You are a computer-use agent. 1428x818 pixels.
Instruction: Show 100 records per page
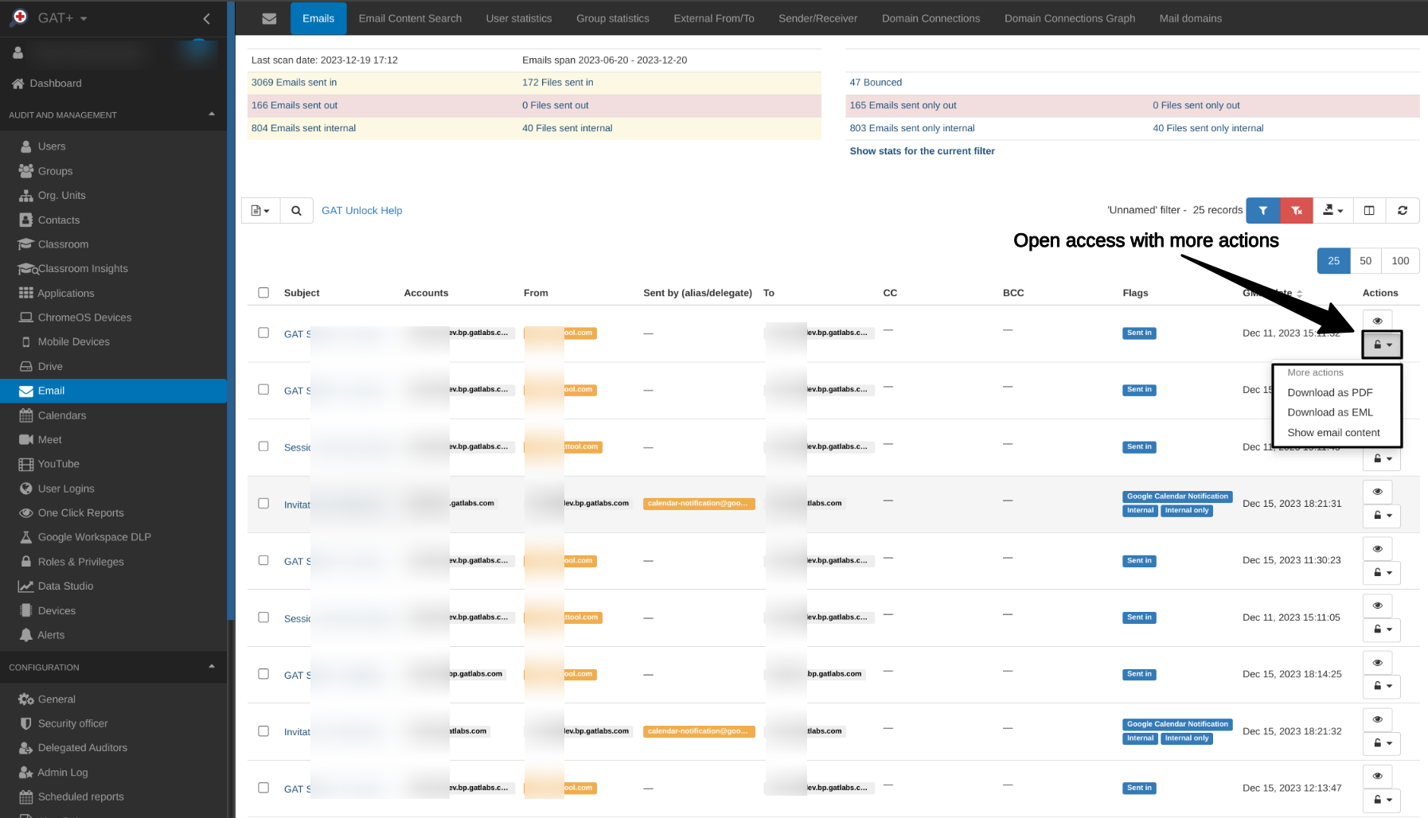[x=1400, y=261]
